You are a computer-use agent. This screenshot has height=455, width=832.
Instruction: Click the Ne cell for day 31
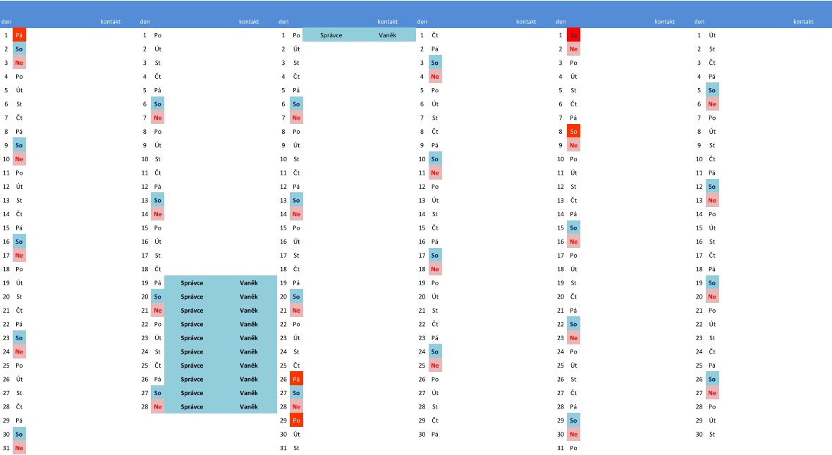(19, 448)
